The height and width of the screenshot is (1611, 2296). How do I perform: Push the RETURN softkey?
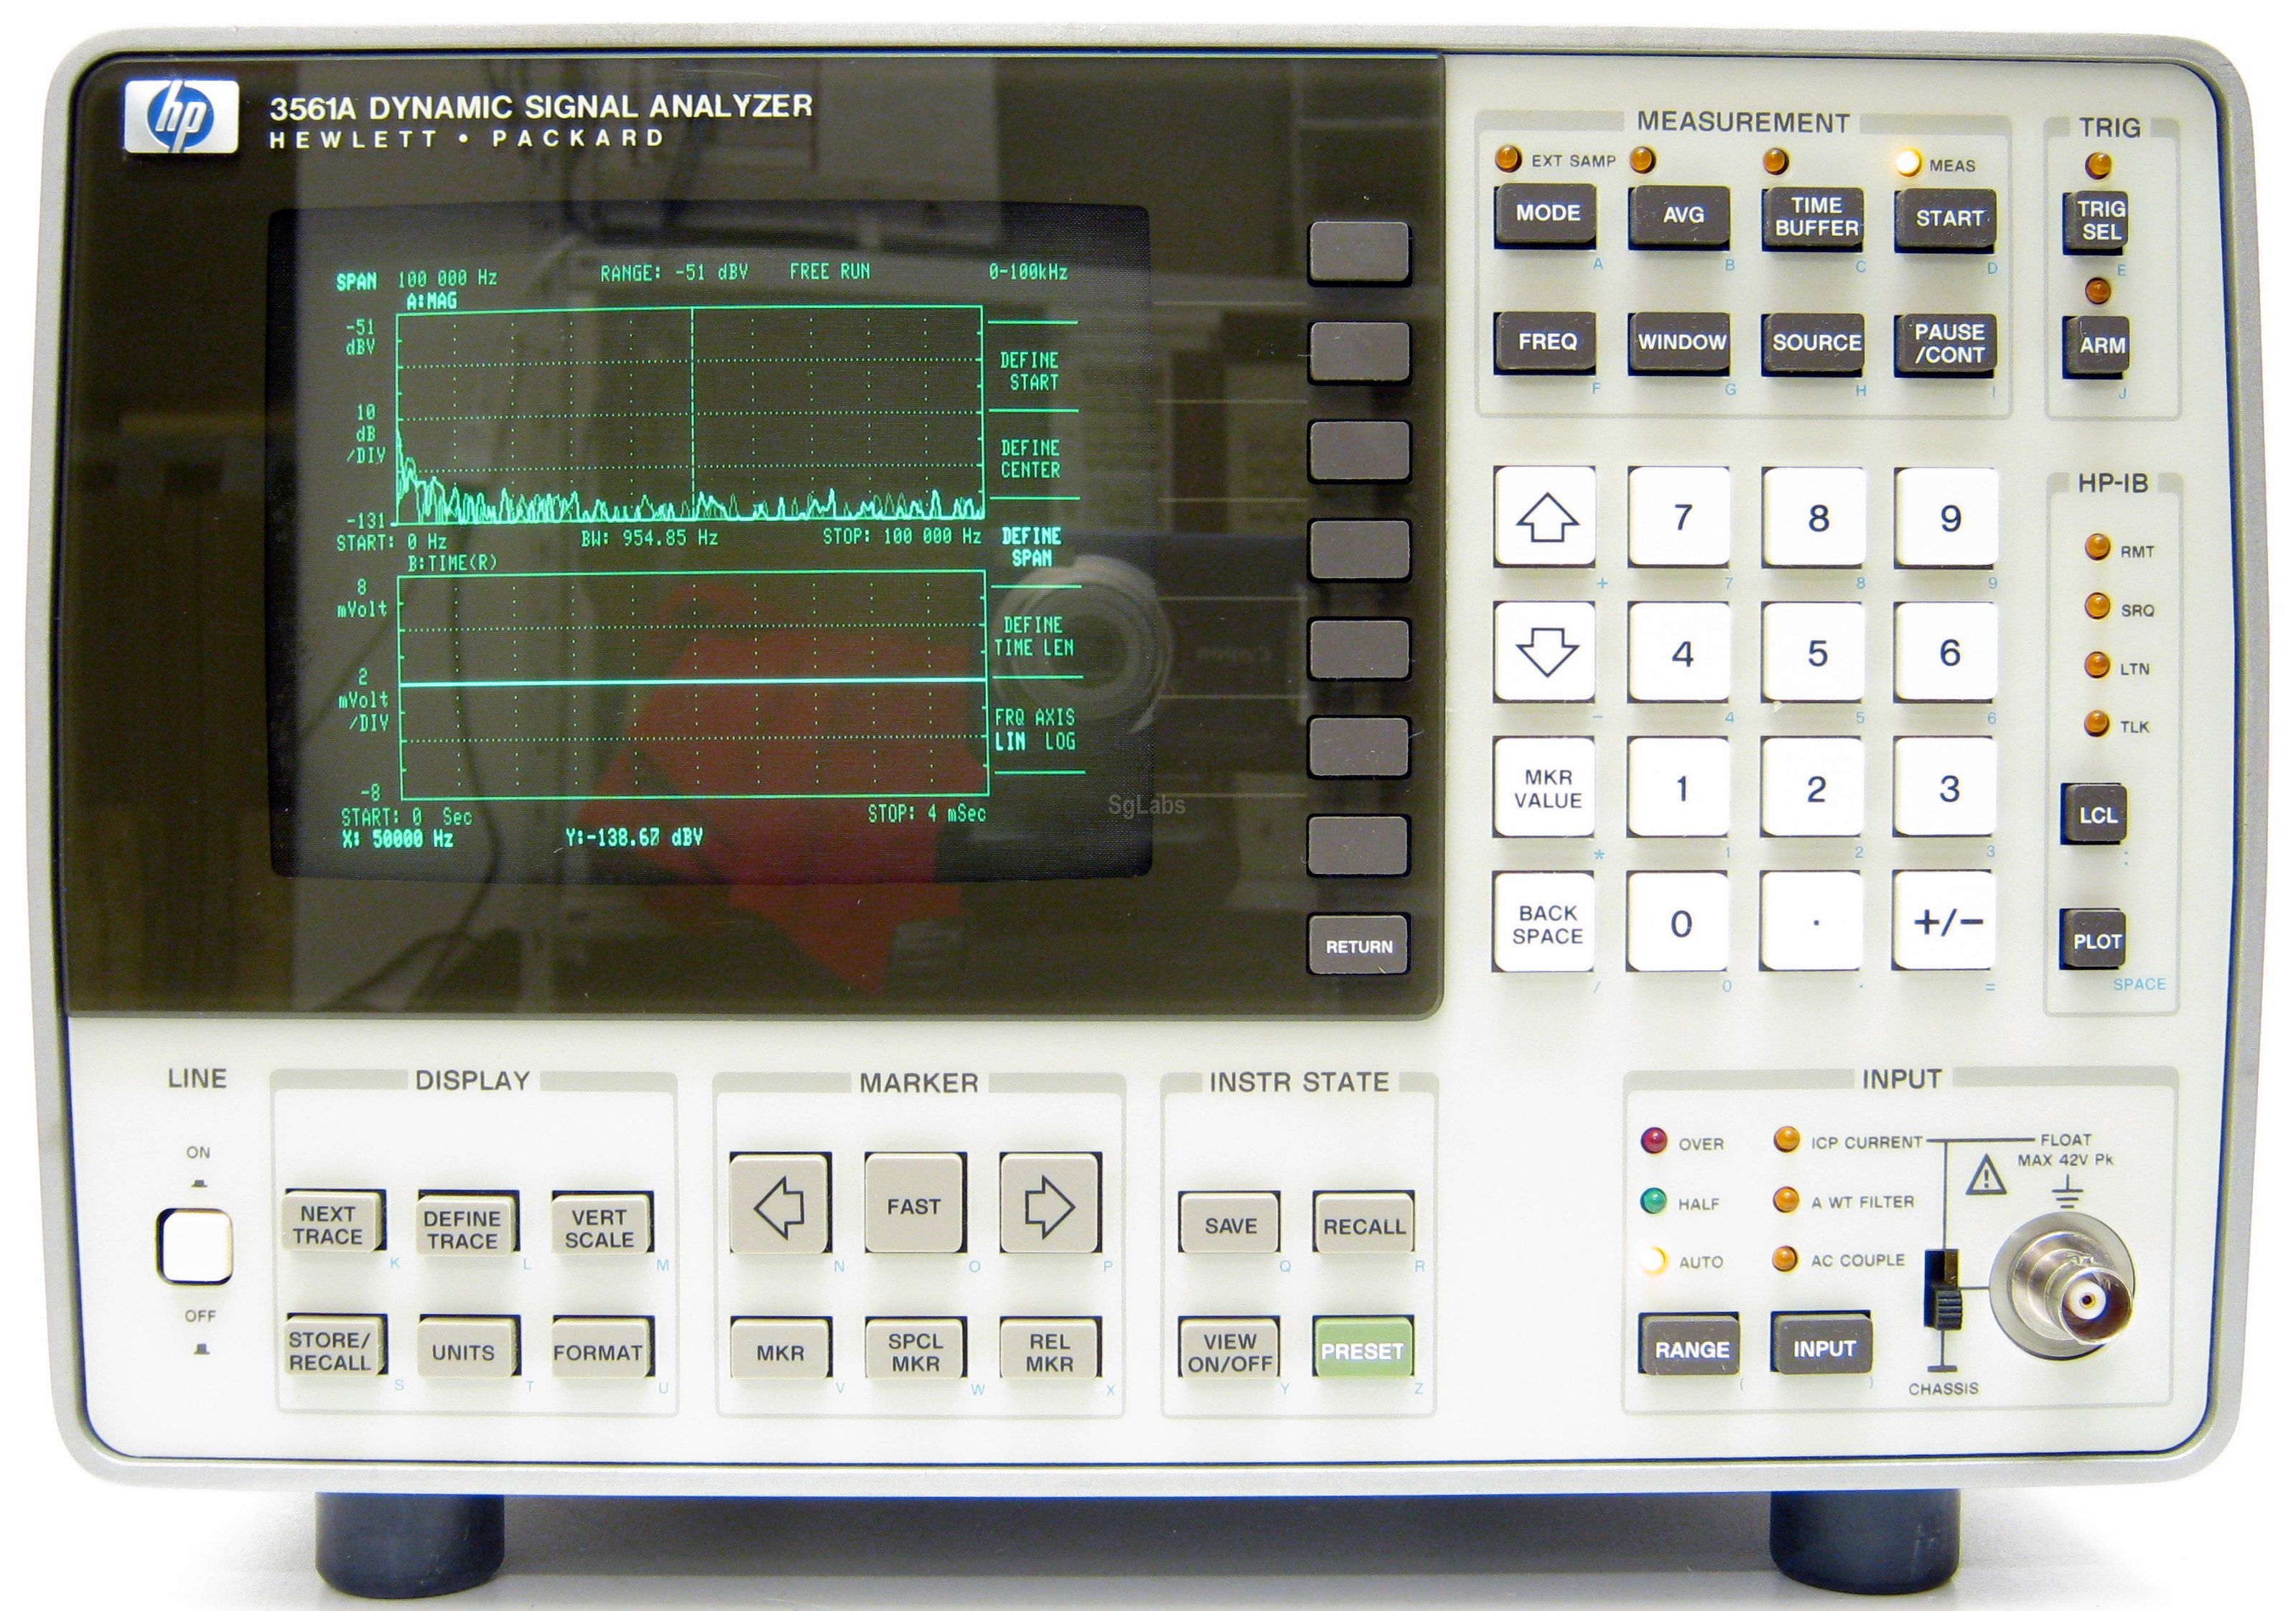1359,945
